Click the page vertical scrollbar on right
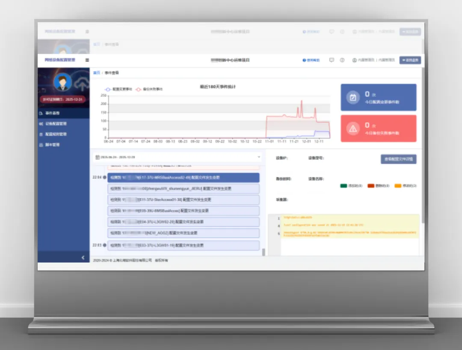This screenshot has height=350, width=462. pyautogui.click(x=423, y=146)
